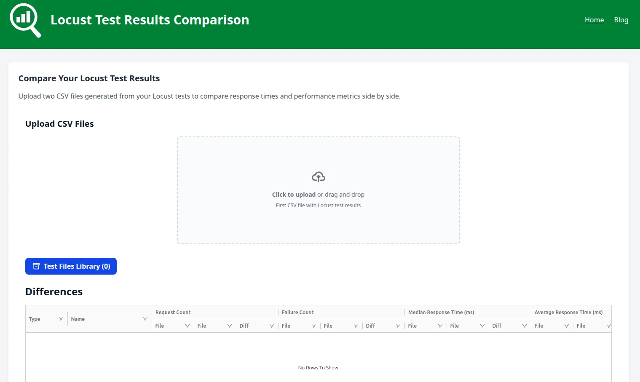This screenshot has height=382, width=640.
Task: Click the magnifying-glass bar chart logo
Action: coord(24,19)
